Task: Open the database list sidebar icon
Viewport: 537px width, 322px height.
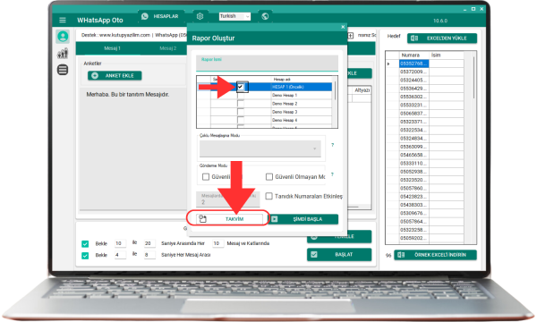Action: tap(63, 70)
